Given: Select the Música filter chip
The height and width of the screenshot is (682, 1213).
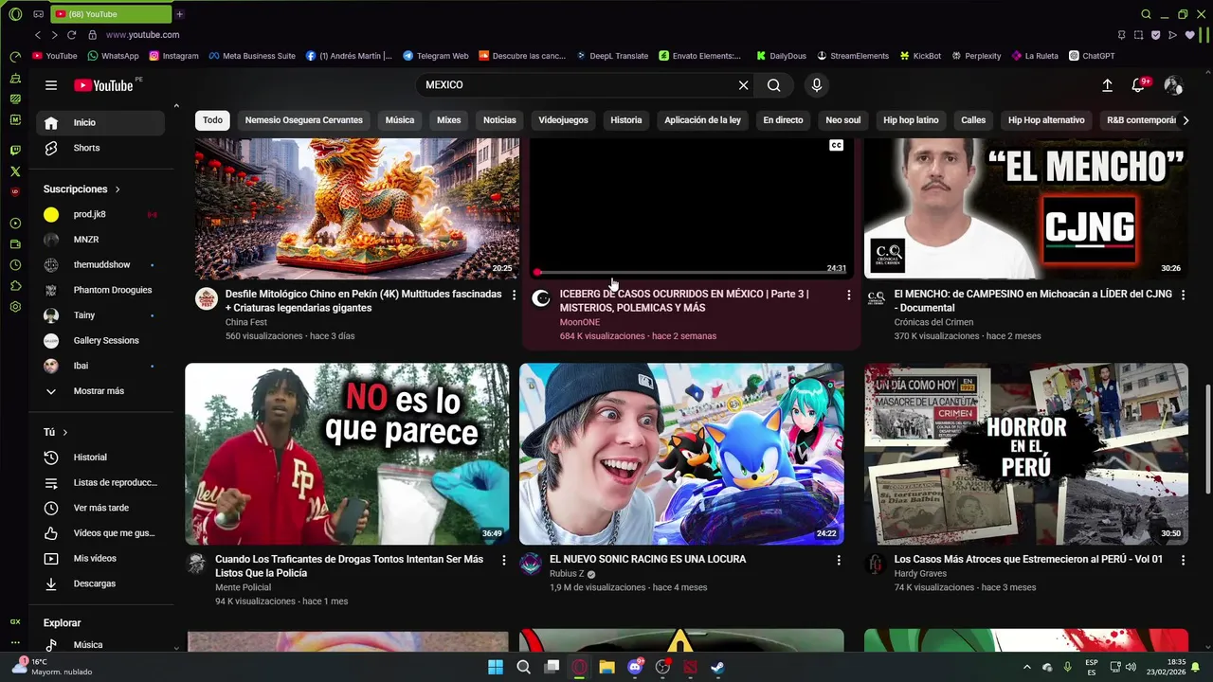Looking at the screenshot, I should [399, 120].
